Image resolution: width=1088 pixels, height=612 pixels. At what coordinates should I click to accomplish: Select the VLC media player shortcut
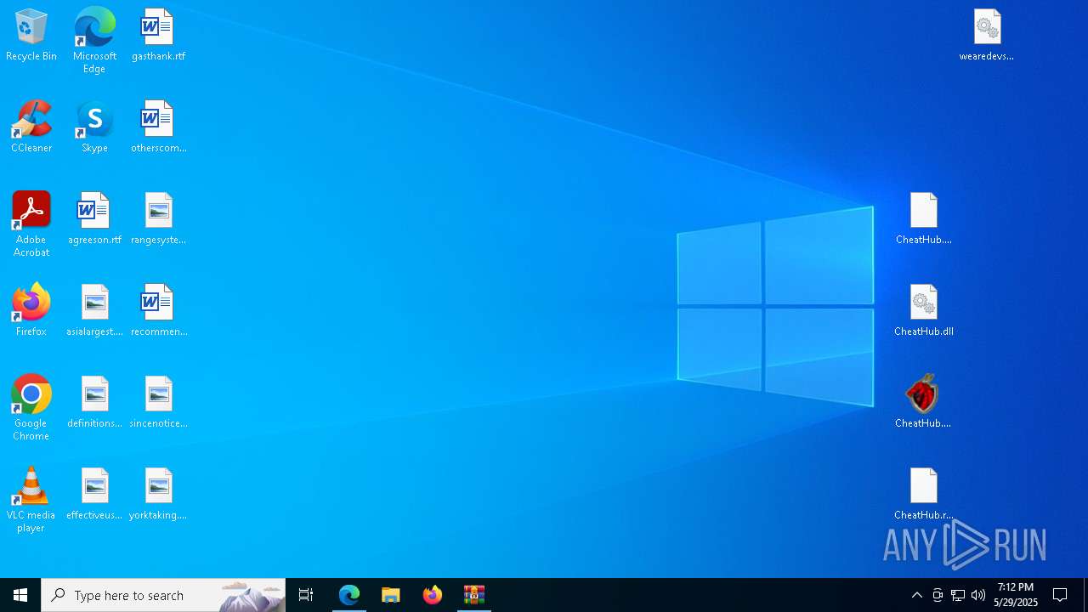tap(31, 500)
